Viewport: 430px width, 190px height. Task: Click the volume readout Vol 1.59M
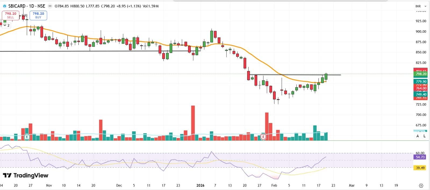point(150,6)
